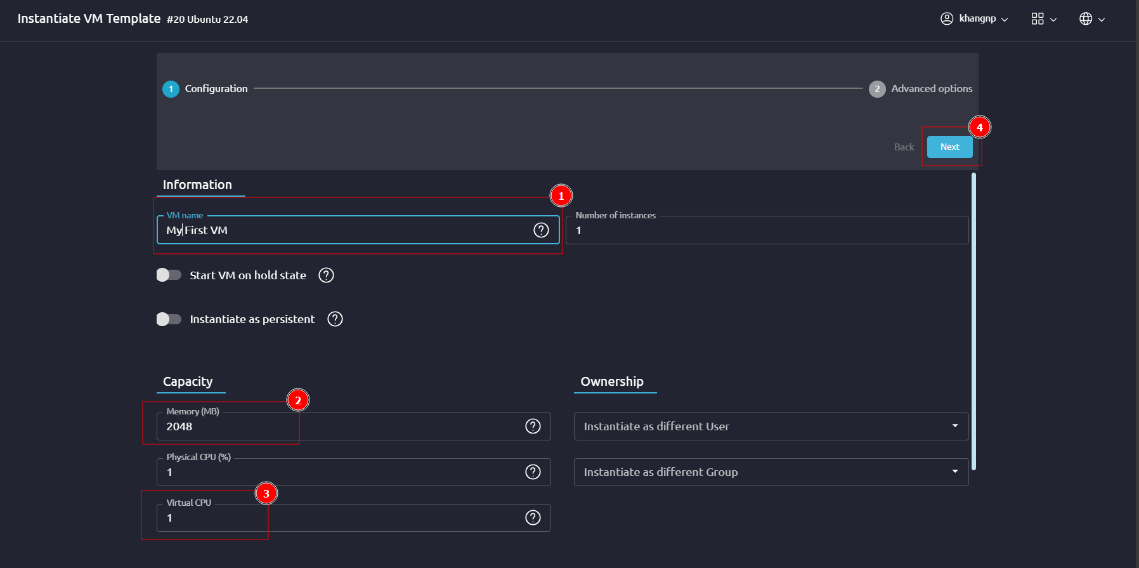Click help icon beside Start VM on hold
The width and height of the screenshot is (1139, 568).
(x=326, y=275)
